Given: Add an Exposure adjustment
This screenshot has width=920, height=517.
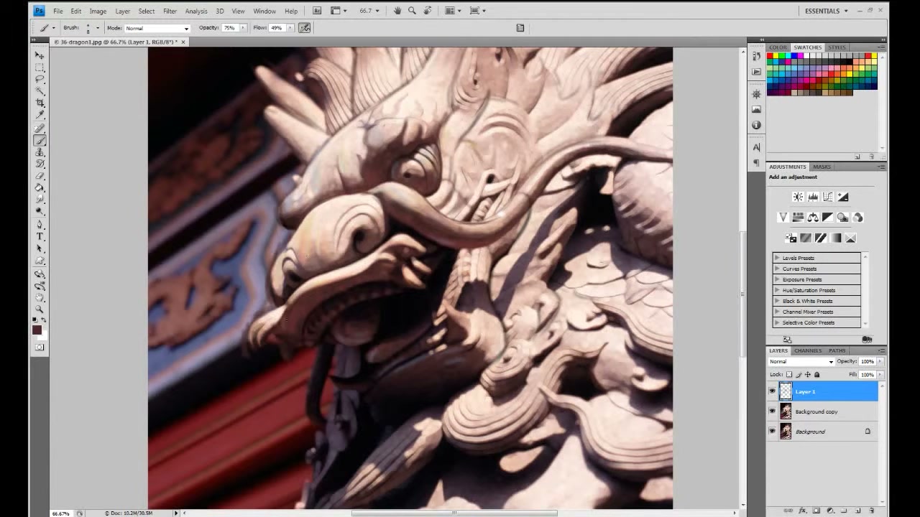Looking at the screenshot, I should (843, 197).
